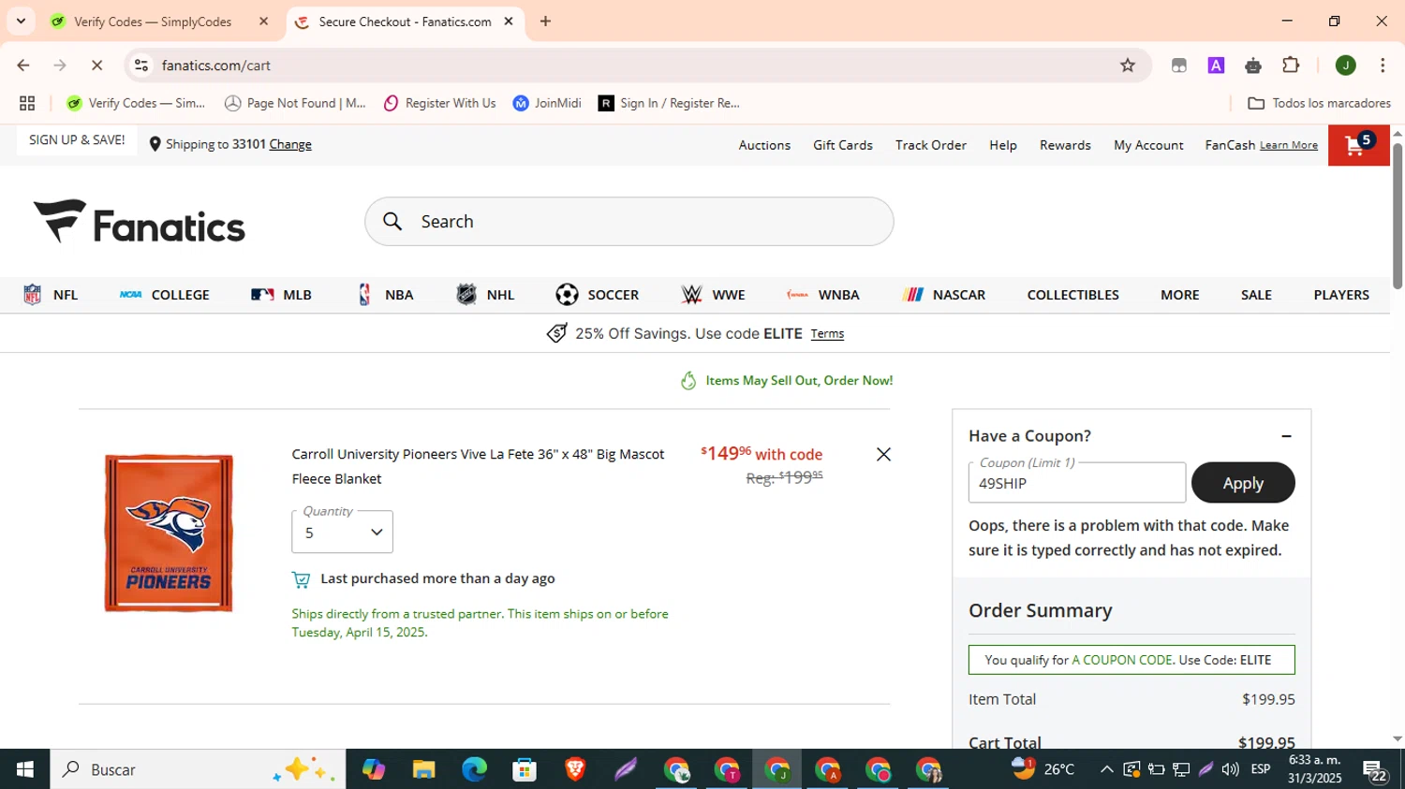Open the Chrome three-dot menu
Viewport: 1405px width, 789px height.
tap(1383, 66)
